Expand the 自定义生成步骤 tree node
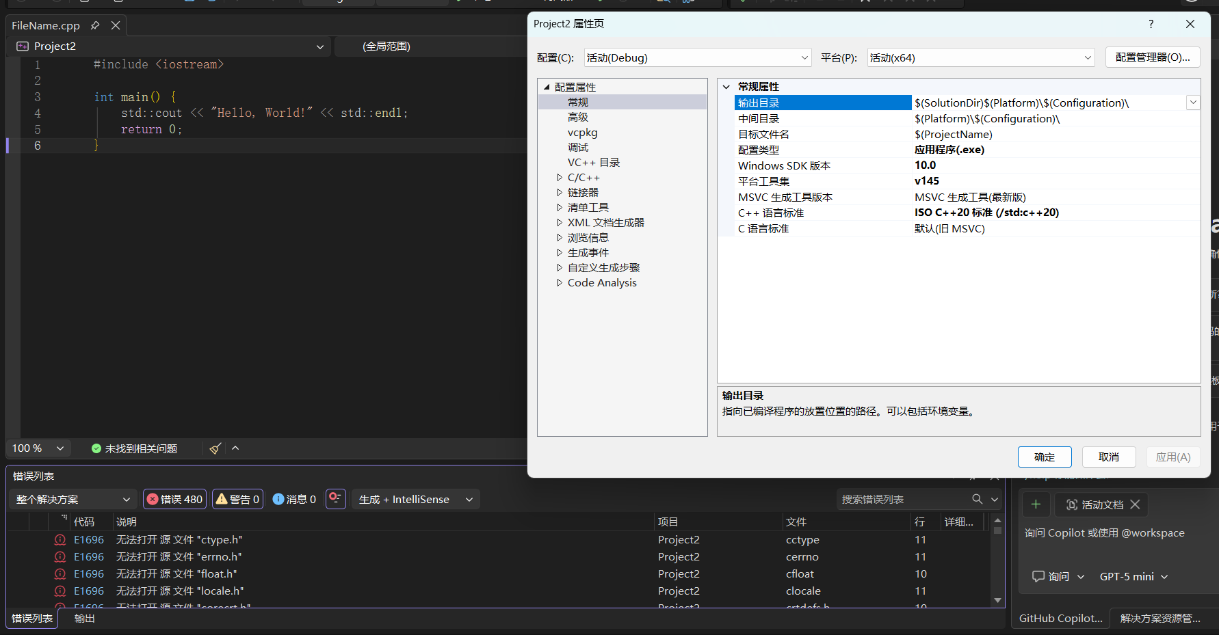 pyautogui.click(x=560, y=268)
